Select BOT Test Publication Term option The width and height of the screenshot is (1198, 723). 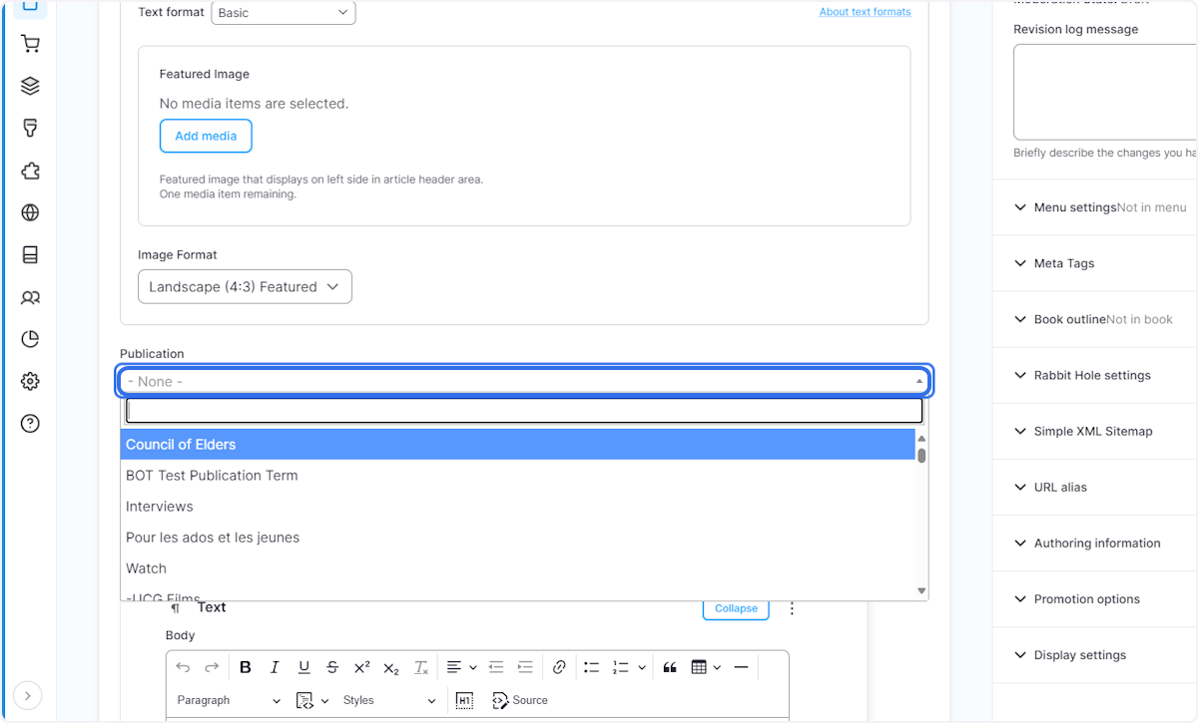point(517,475)
